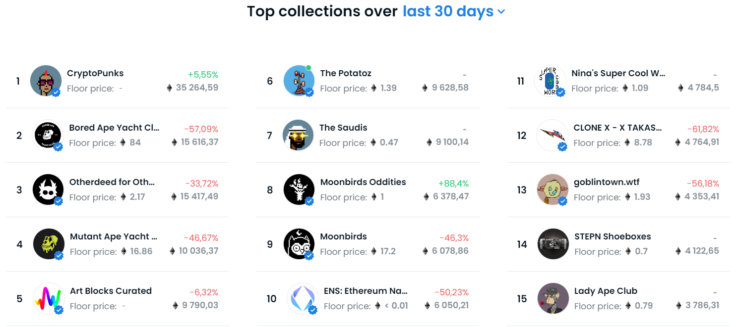Select the Mutant Ape Yacht avatar
This screenshot has width=736, height=327.
click(49, 244)
